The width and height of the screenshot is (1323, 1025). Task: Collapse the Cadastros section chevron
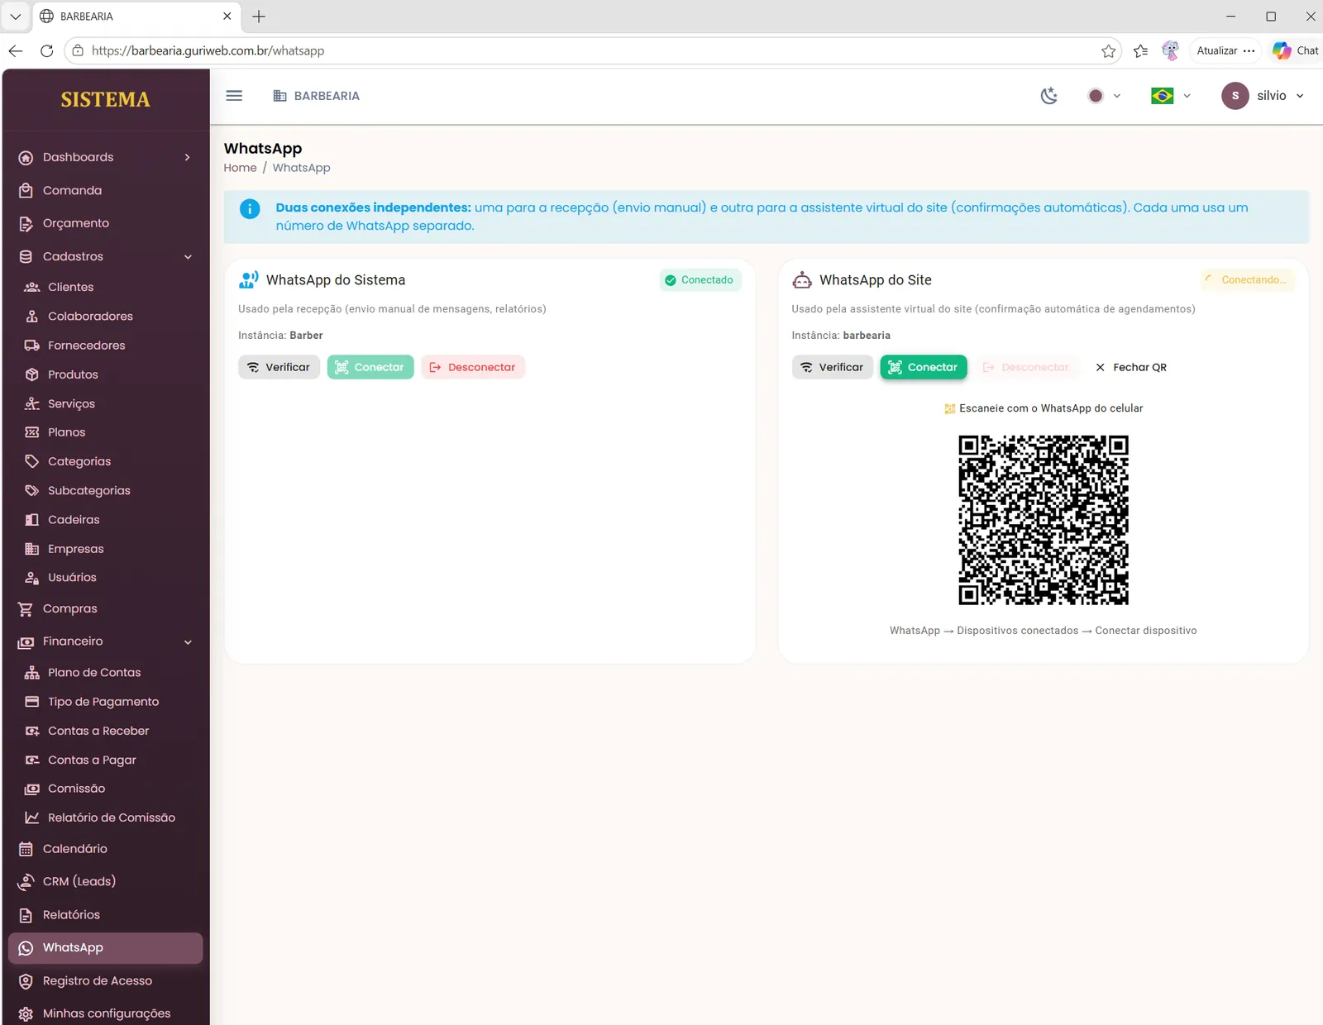point(188,257)
